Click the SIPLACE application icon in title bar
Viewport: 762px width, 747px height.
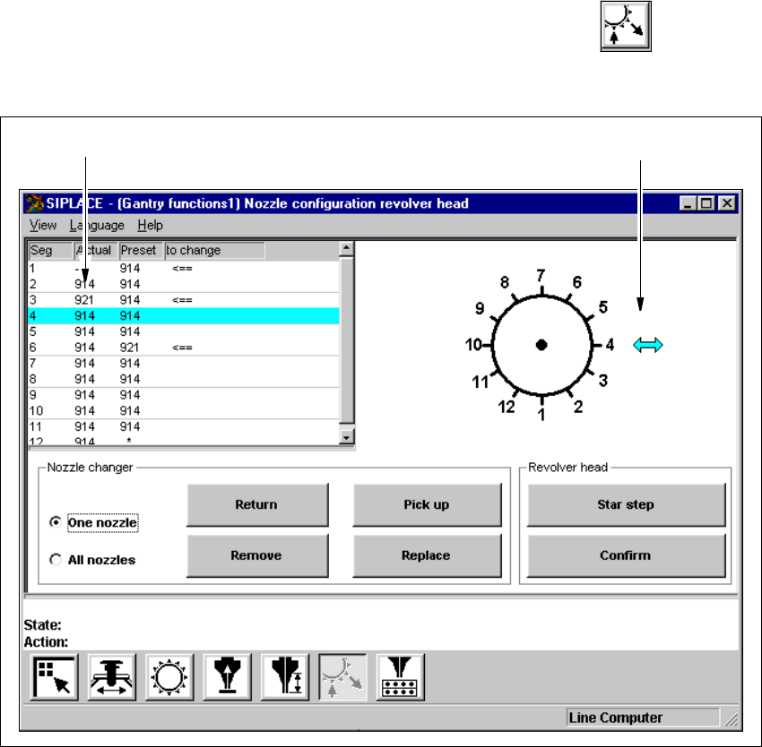point(34,203)
